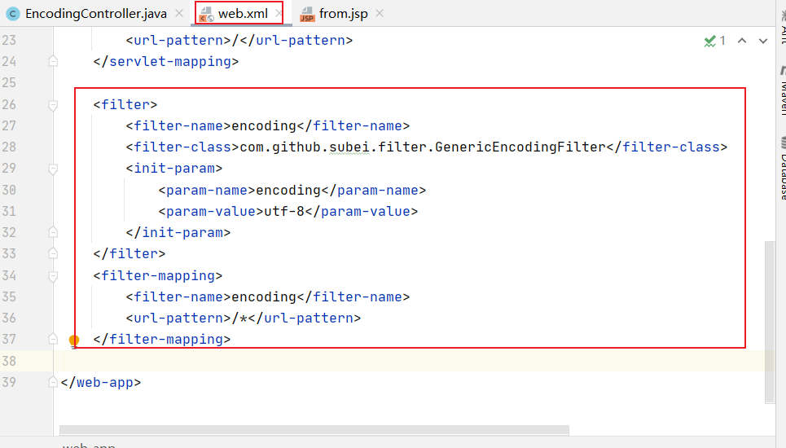Image resolution: width=786 pixels, height=448 pixels.
Task: Place cursor on empty line 38
Action: [x=326, y=361]
